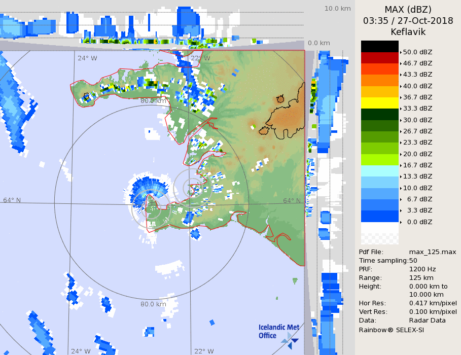Click the Rainbow SELEX-SI footer text

[391, 330]
